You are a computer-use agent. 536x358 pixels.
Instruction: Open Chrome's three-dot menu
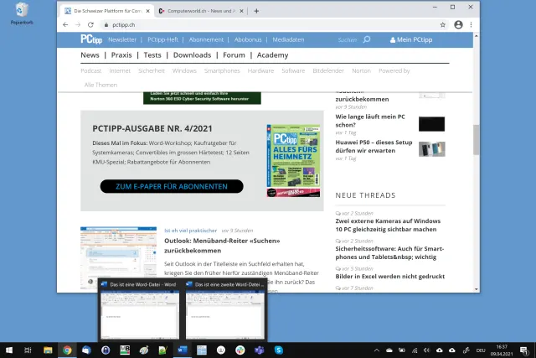(471, 24)
